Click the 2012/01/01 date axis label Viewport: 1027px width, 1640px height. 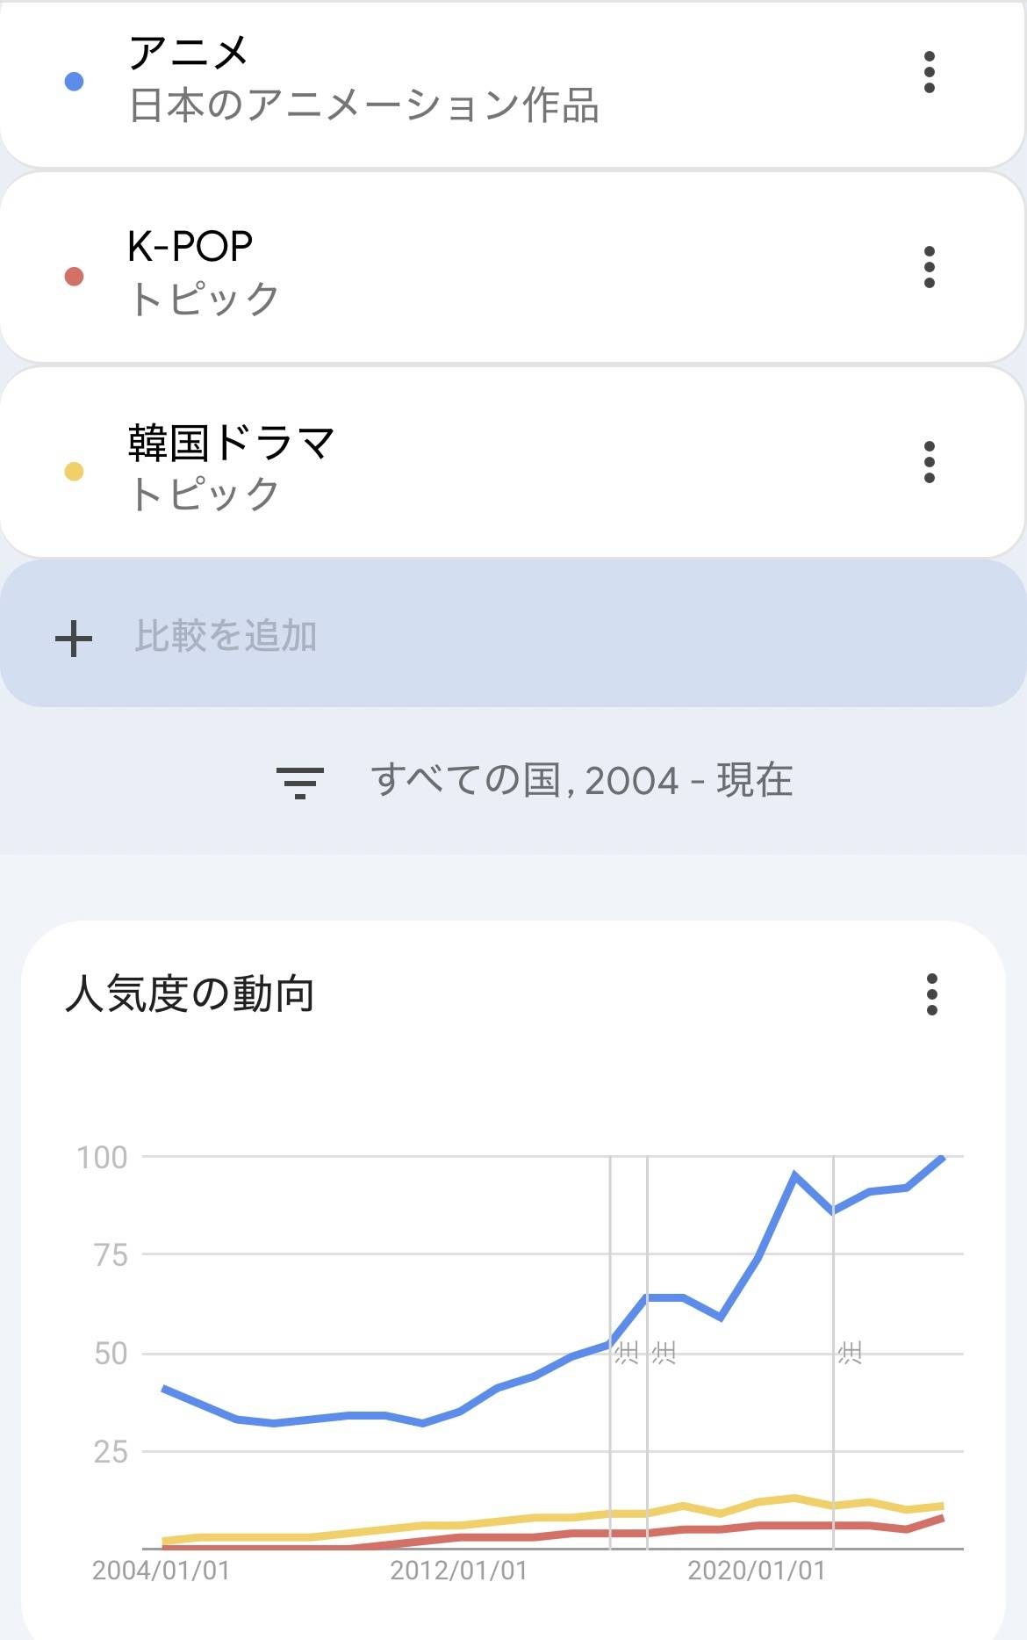point(458,1571)
